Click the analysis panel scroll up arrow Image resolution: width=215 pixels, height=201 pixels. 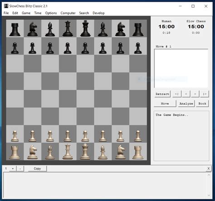pos(209,175)
